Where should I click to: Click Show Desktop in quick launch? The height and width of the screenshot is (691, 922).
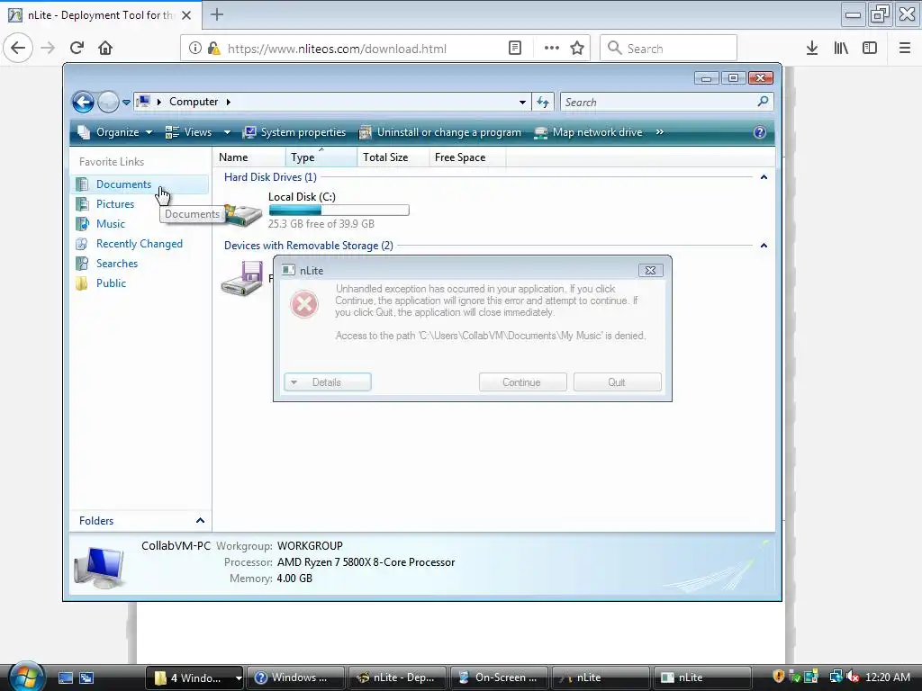pyautogui.click(x=65, y=678)
